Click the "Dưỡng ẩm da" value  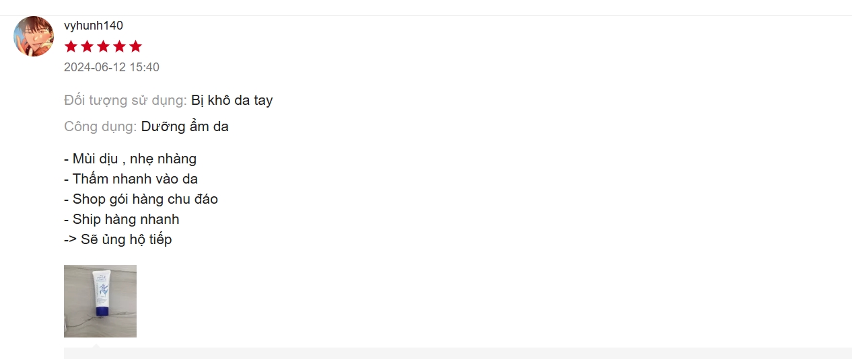tap(185, 126)
